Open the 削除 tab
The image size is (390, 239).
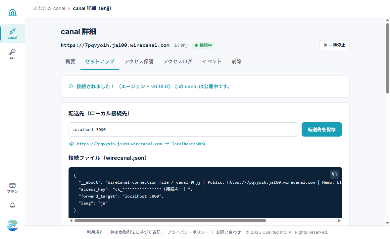[x=236, y=62]
